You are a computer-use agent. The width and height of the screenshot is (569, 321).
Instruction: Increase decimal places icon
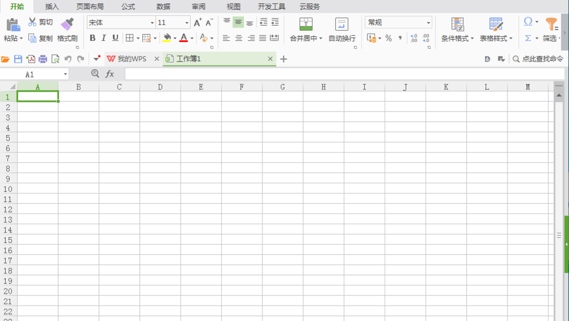414,38
